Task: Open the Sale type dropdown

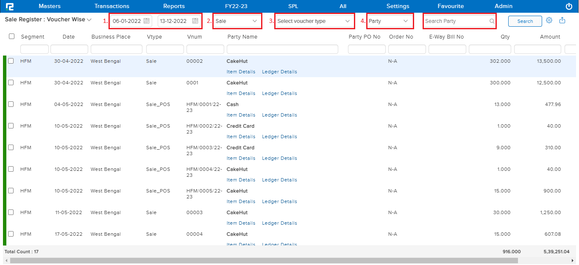Action: click(237, 21)
